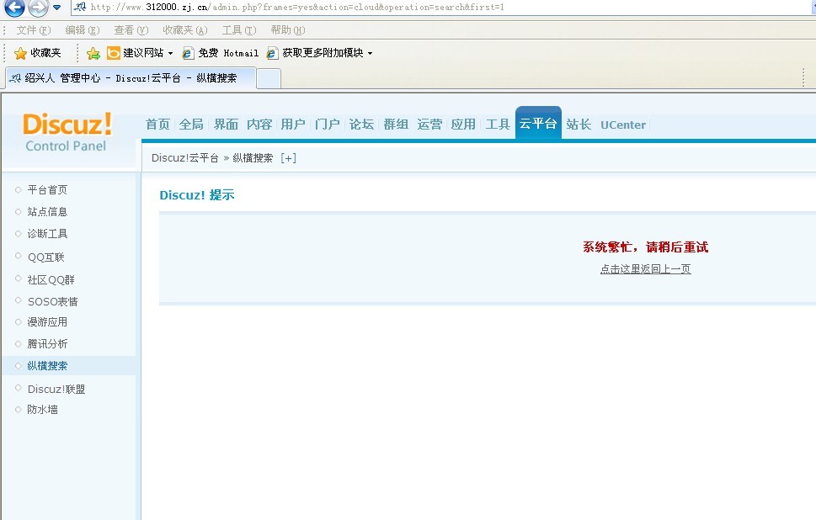The height and width of the screenshot is (520, 816).
Task: Go to the 门户 admin tab
Action: tap(328, 125)
